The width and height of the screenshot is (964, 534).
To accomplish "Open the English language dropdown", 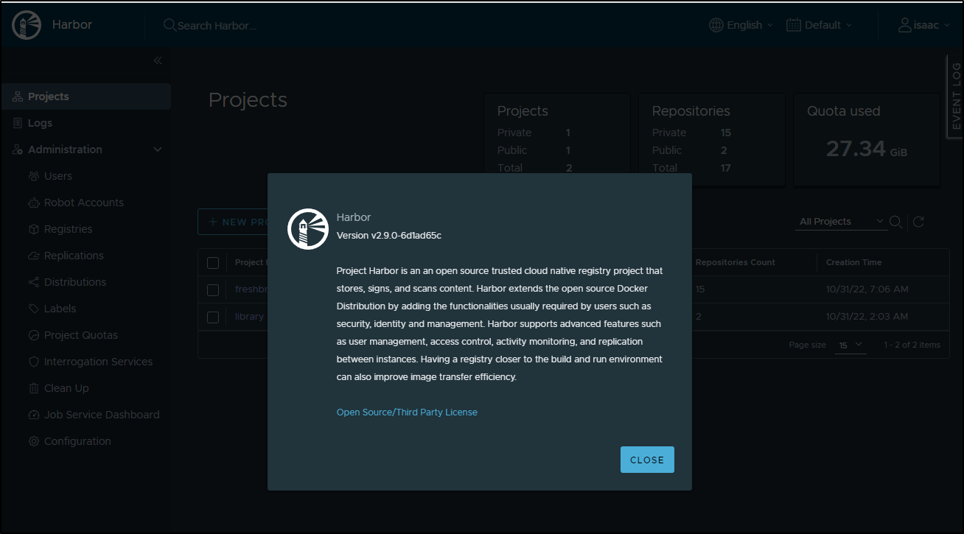I will pyautogui.click(x=741, y=25).
